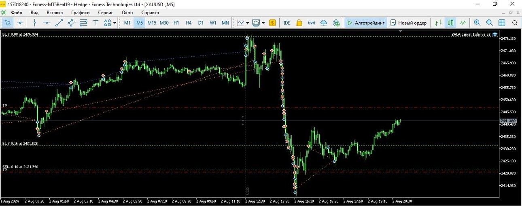This screenshot has height=206, width=522.
Task: Switch to H4 timeframe
Action: [189, 23]
